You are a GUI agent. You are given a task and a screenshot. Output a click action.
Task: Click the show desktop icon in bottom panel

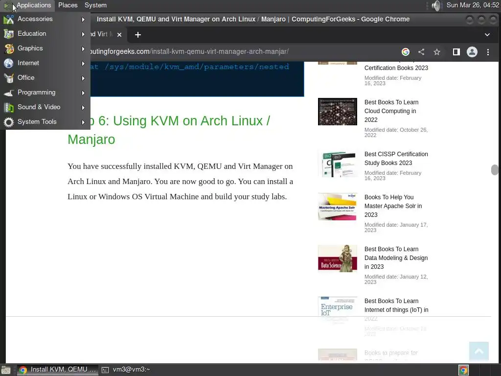[x=6, y=370]
